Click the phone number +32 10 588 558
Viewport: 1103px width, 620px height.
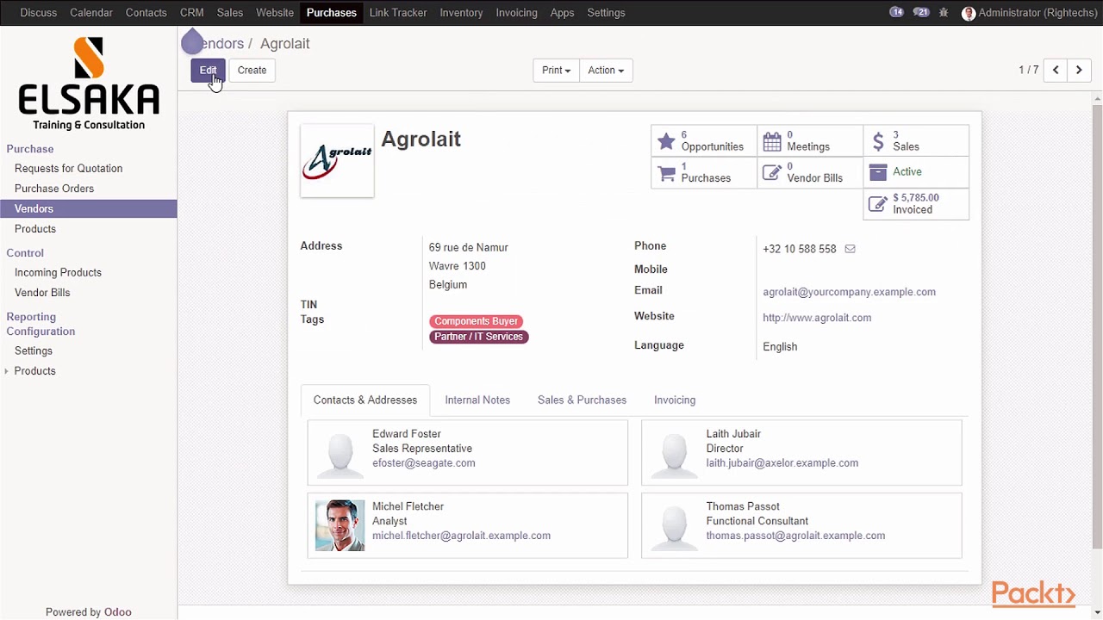[x=800, y=249]
